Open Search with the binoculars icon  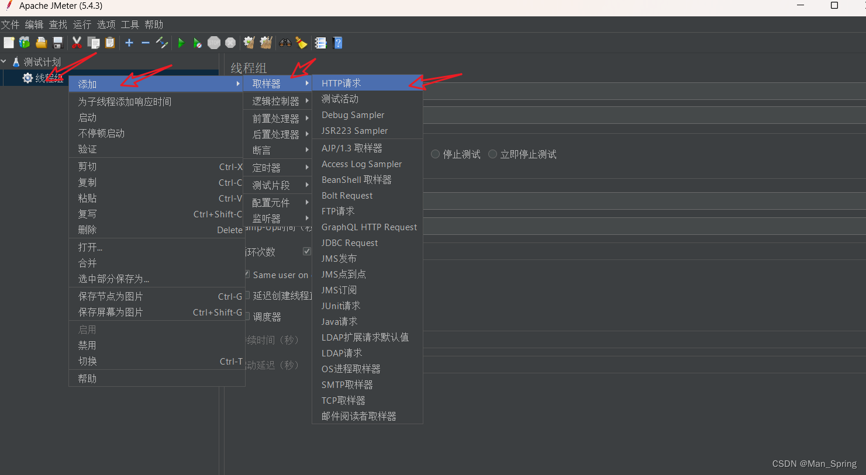coord(285,43)
